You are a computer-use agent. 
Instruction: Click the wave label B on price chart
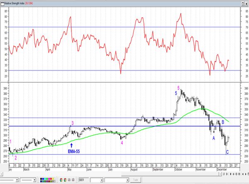[x=223, y=122]
